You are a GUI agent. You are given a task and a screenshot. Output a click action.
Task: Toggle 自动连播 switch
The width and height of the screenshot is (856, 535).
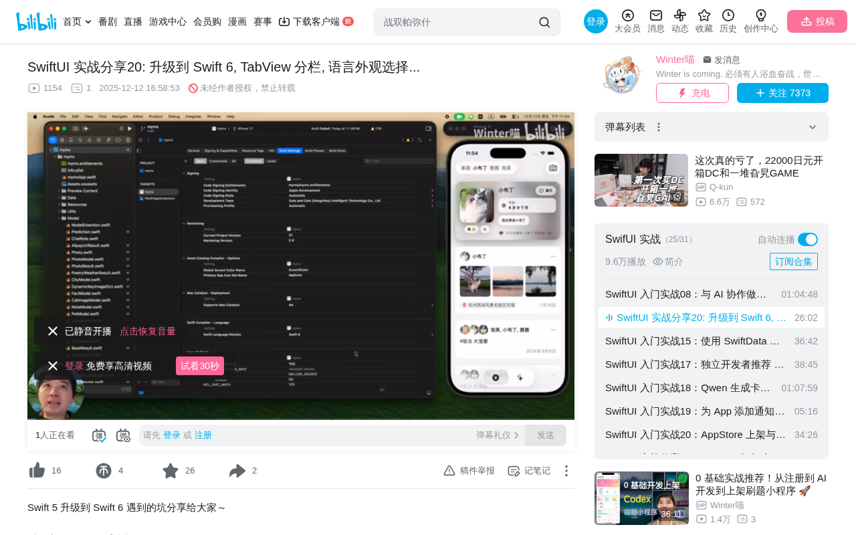pos(808,239)
